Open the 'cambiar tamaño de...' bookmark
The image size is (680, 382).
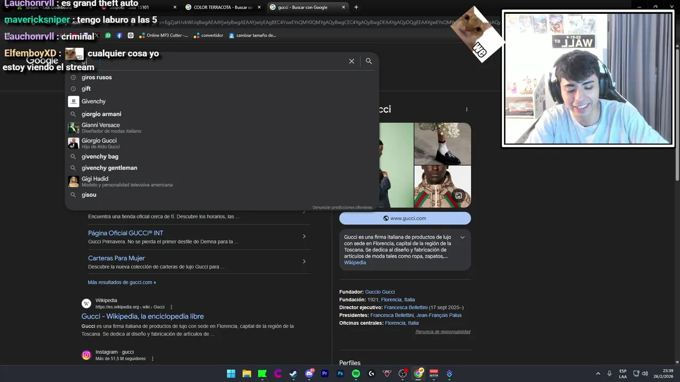click(252, 36)
